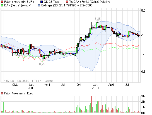
Task: Select the 'GD 38 Tage' legend label
Action: point(51,2)
